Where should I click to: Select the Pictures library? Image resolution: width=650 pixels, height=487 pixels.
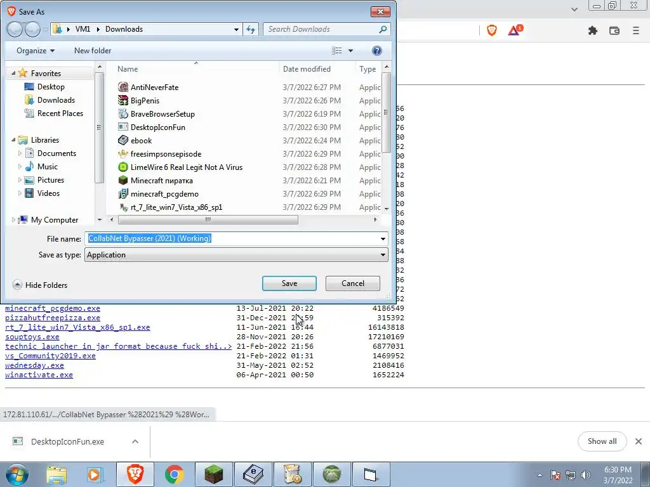(51, 179)
